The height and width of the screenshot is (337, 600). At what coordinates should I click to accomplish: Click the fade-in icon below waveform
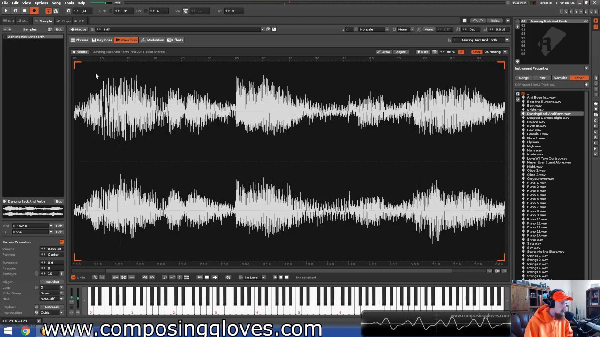click(145, 278)
